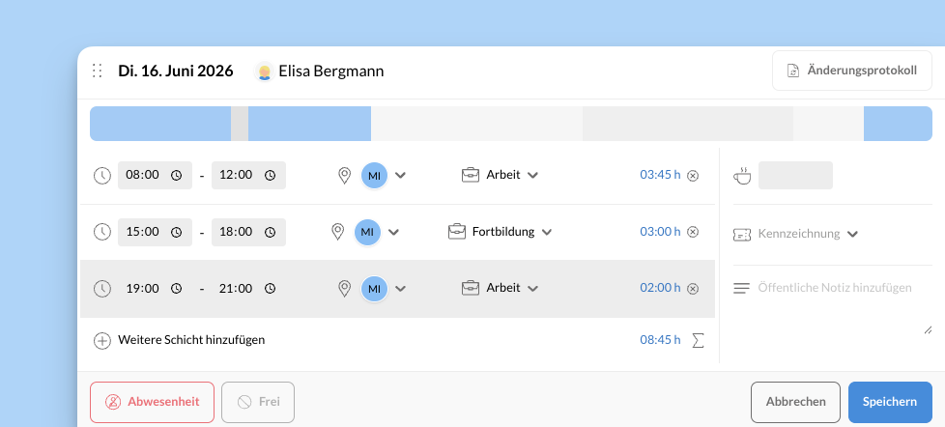The width and height of the screenshot is (945, 427).
Task: Click the Speichern button
Action: click(x=890, y=402)
